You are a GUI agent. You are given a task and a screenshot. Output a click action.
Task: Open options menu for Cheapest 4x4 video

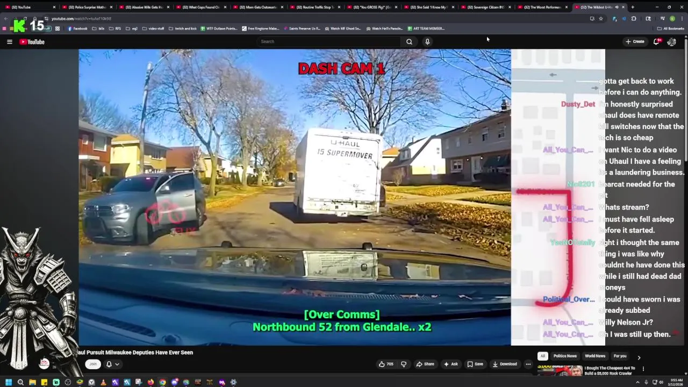point(643,369)
